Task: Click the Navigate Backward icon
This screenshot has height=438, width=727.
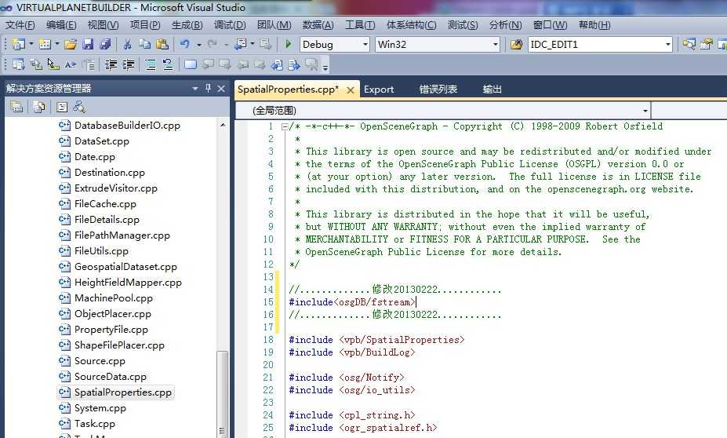Action: 240,44
